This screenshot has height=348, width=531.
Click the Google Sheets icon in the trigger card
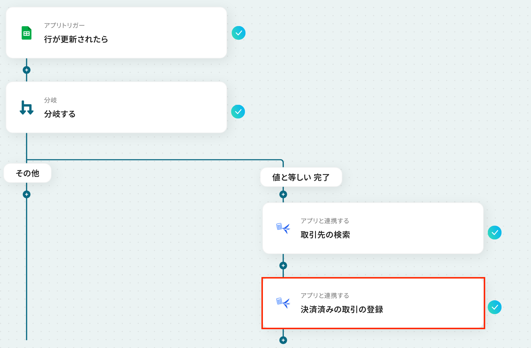26,33
